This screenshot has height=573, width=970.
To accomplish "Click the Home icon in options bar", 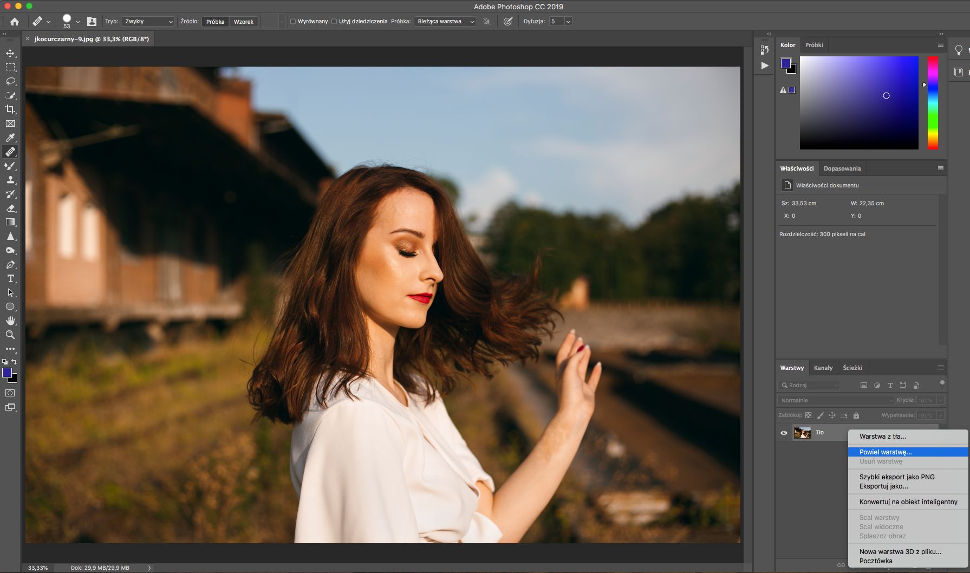I will pyautogui.click(x=15, y=22).
